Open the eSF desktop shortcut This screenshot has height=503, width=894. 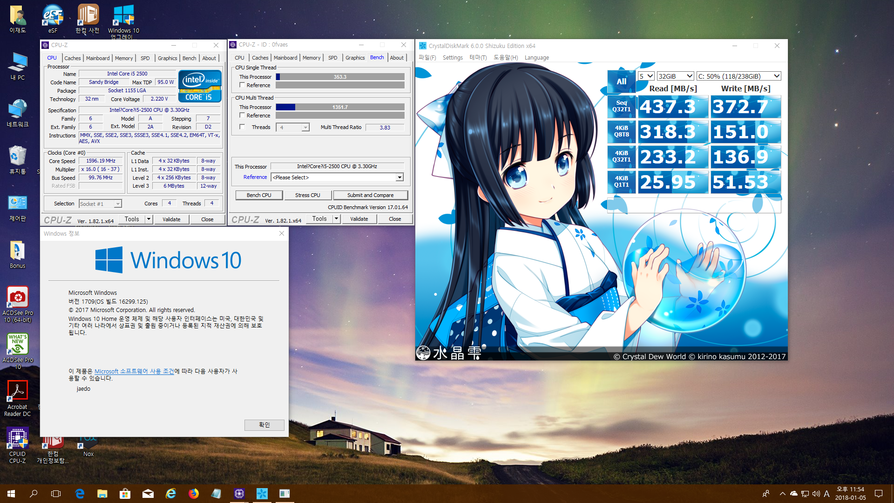(53, 19)
